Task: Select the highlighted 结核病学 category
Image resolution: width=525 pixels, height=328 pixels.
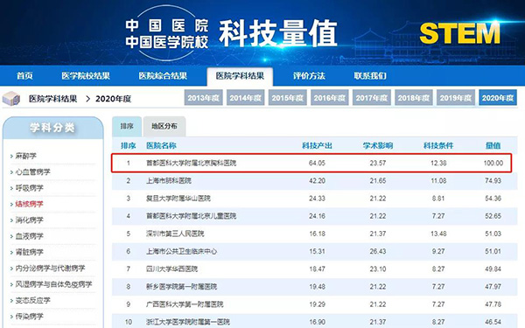Action: (29, 204)
